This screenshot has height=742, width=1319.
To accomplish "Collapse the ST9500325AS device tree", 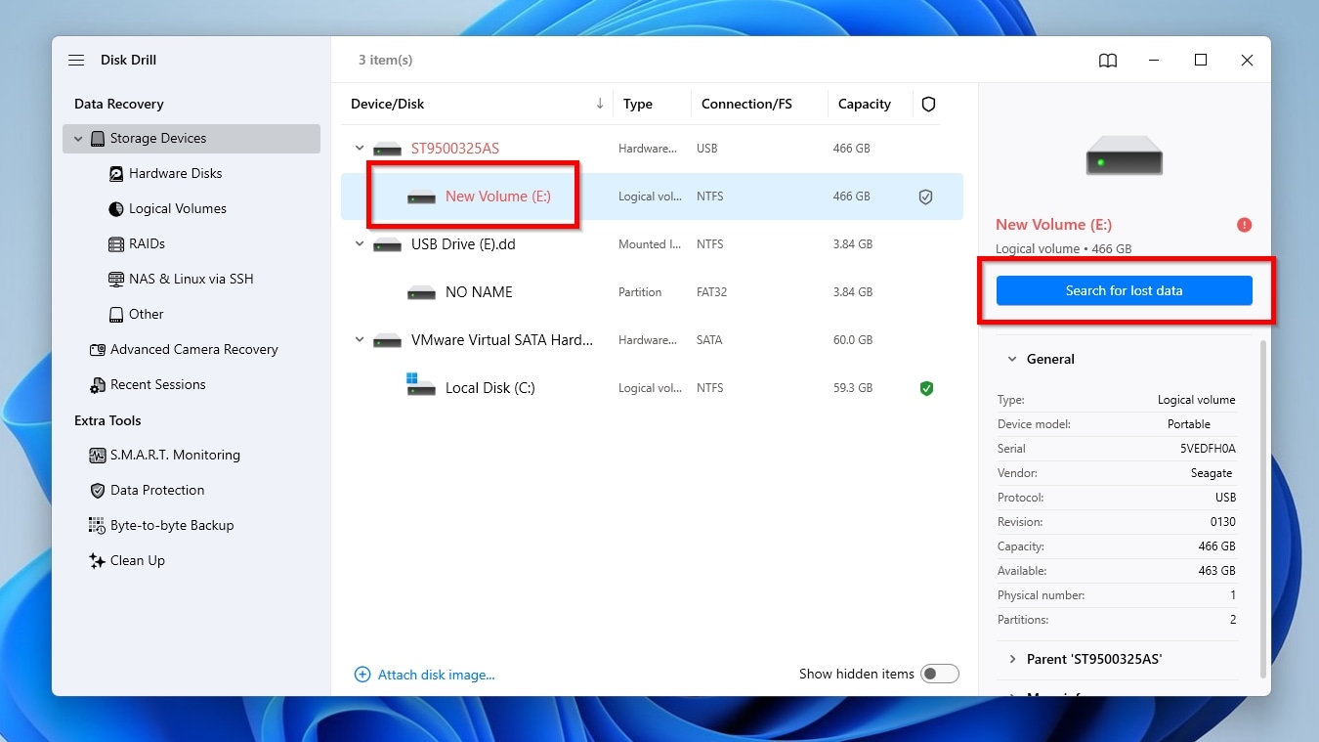I will pos(360,148).
